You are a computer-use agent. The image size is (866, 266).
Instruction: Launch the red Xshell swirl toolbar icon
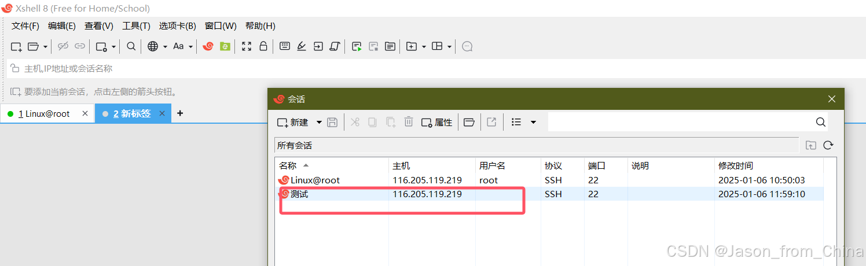click(x=208, y=46)
